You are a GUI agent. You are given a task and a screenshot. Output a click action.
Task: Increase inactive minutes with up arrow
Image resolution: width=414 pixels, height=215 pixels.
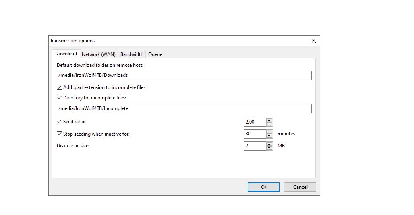click(x=269, y=132)
